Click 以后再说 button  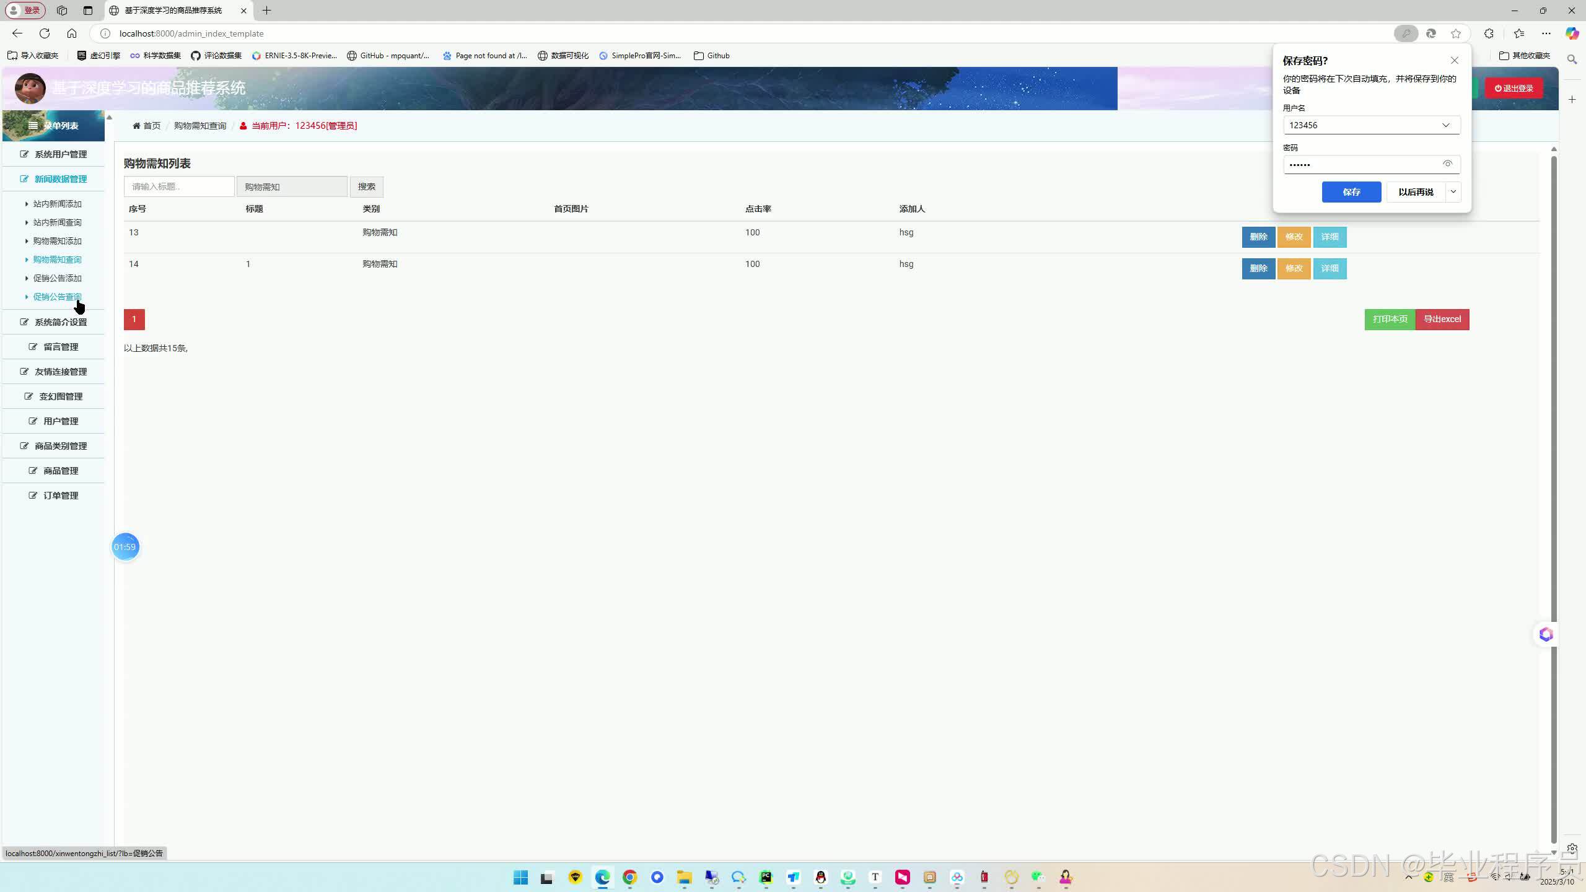(1416, 192)
